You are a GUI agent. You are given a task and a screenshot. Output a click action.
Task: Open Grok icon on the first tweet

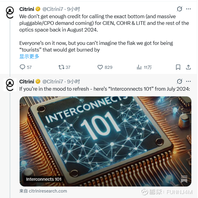(x=180, y=9)
